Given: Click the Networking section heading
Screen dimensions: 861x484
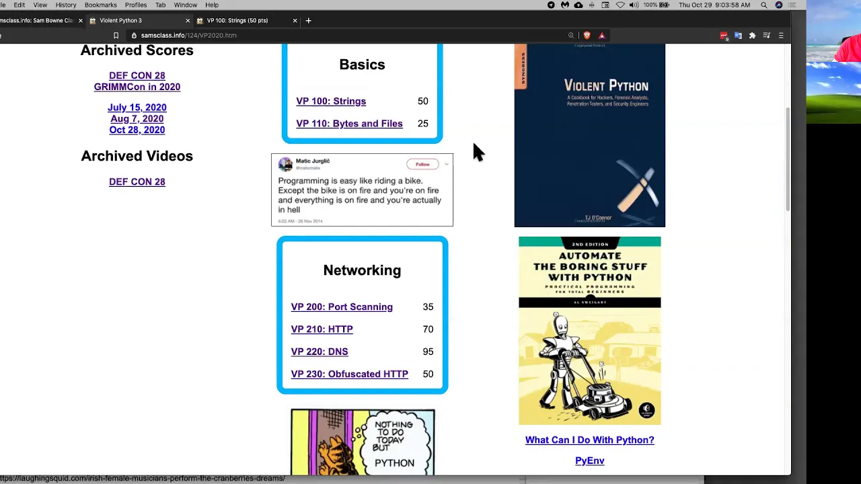Looking at the screenshot, I should click(362, 270).
